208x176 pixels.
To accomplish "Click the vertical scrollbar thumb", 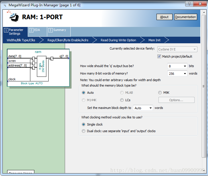I will [204, 86].
